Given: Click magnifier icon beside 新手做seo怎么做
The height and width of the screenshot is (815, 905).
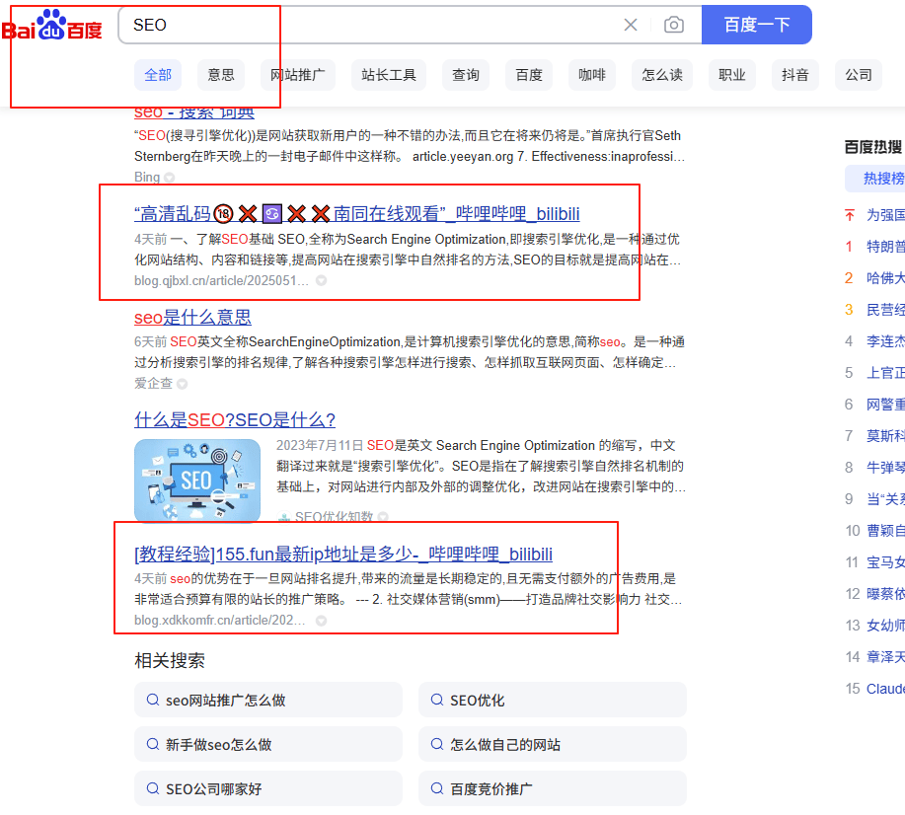Looking at the screenshot, I should point(152,744).
